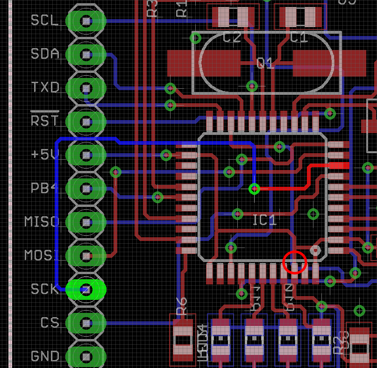
Task: Click the MISO text label
Action: (42, 222)
